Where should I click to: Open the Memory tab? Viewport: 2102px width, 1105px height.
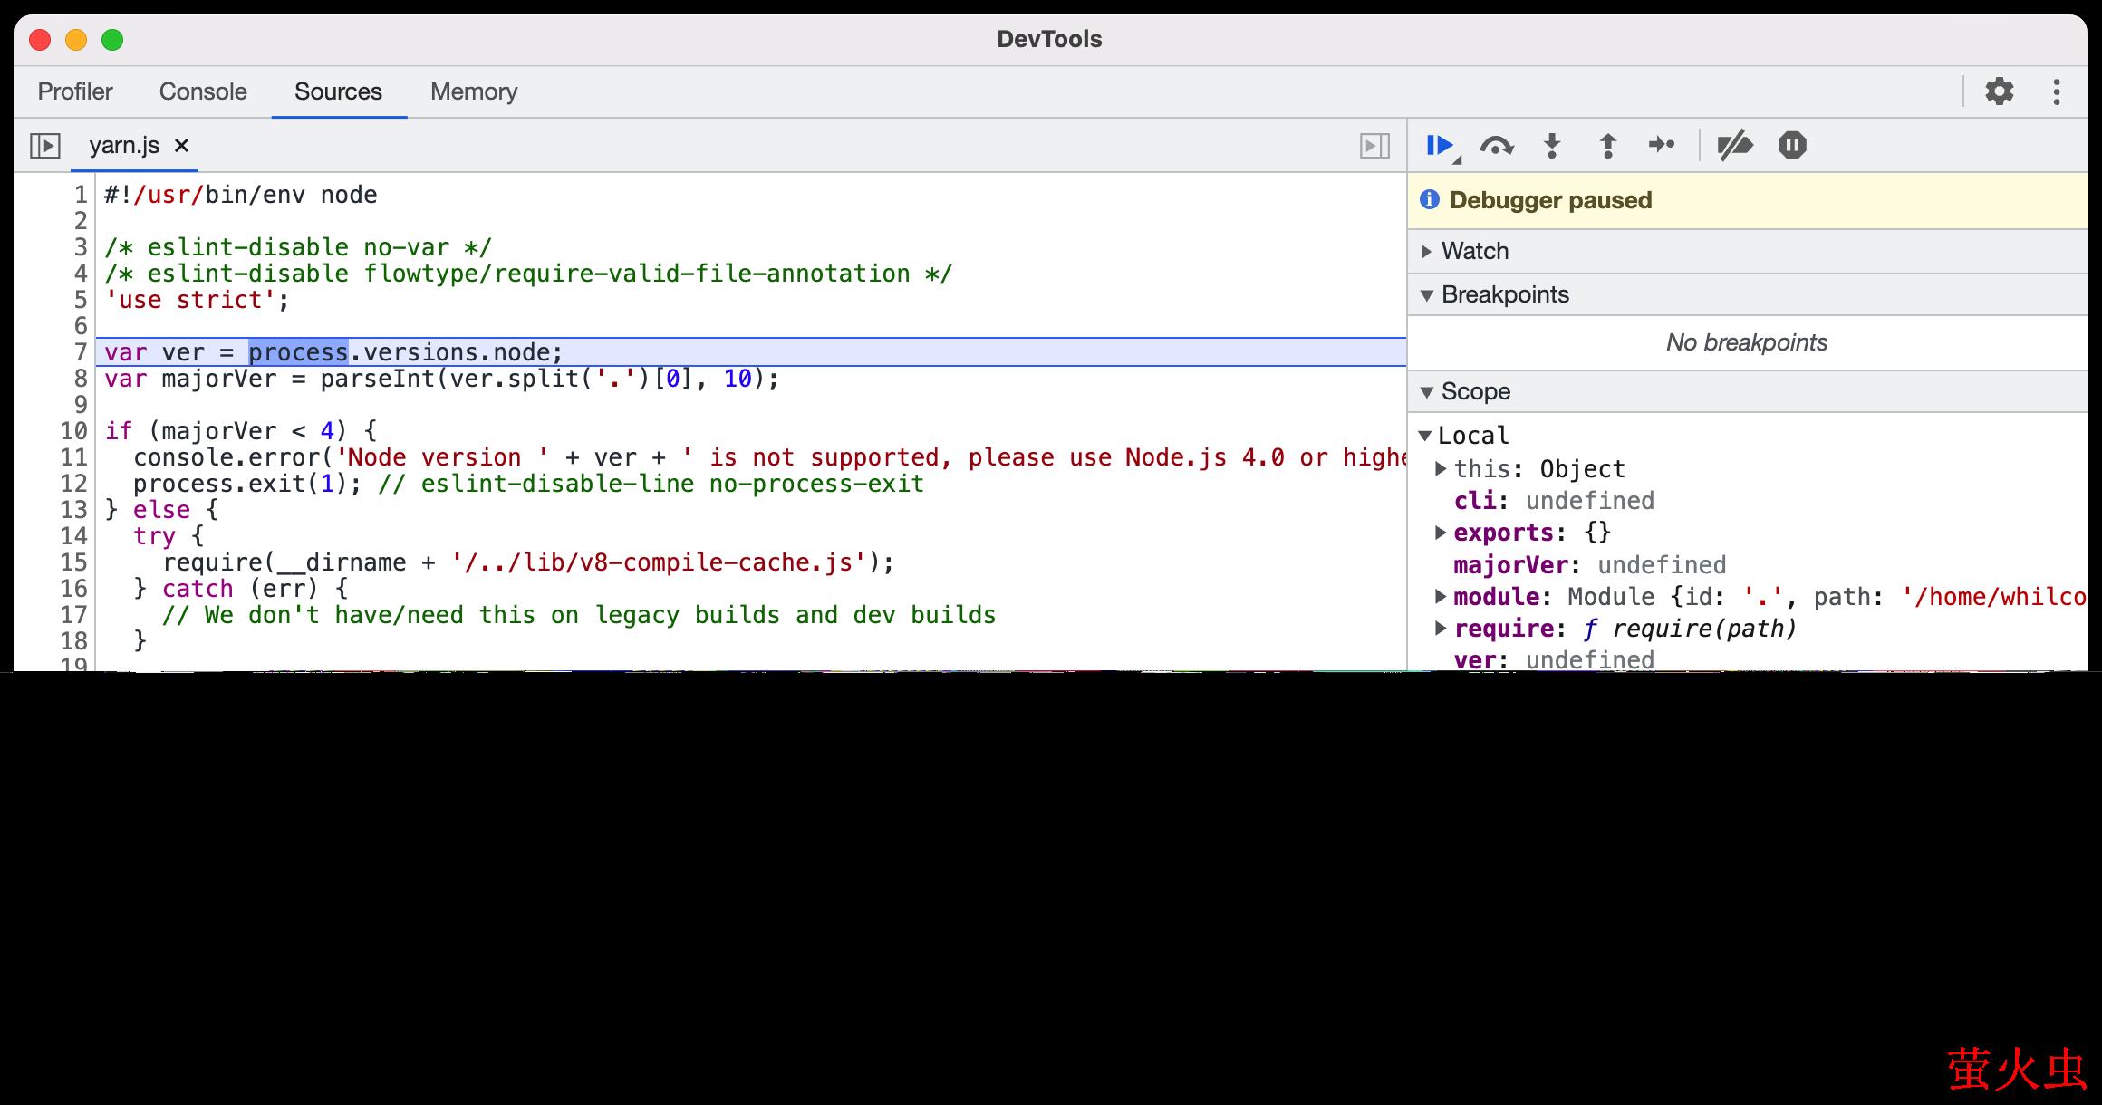point(474,91)
